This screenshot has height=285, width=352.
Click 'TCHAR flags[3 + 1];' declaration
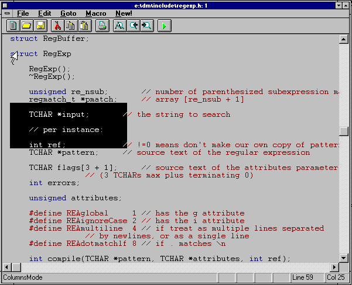pos(73,168)
